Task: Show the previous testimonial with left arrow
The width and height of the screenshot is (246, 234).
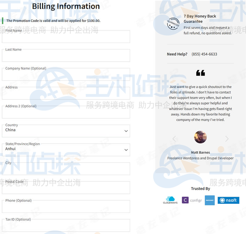Action: tap(175, 139)
